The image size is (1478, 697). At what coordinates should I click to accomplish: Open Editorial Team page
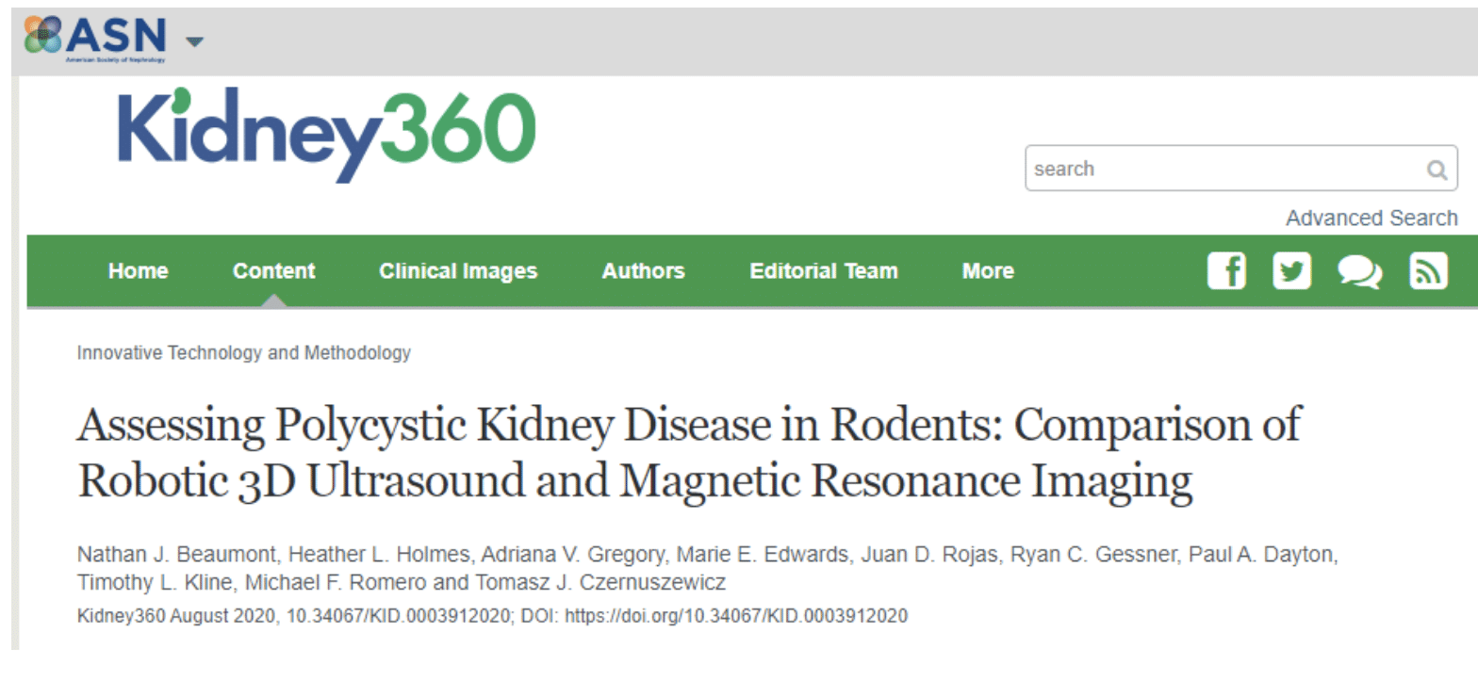[x=824, y=271]
